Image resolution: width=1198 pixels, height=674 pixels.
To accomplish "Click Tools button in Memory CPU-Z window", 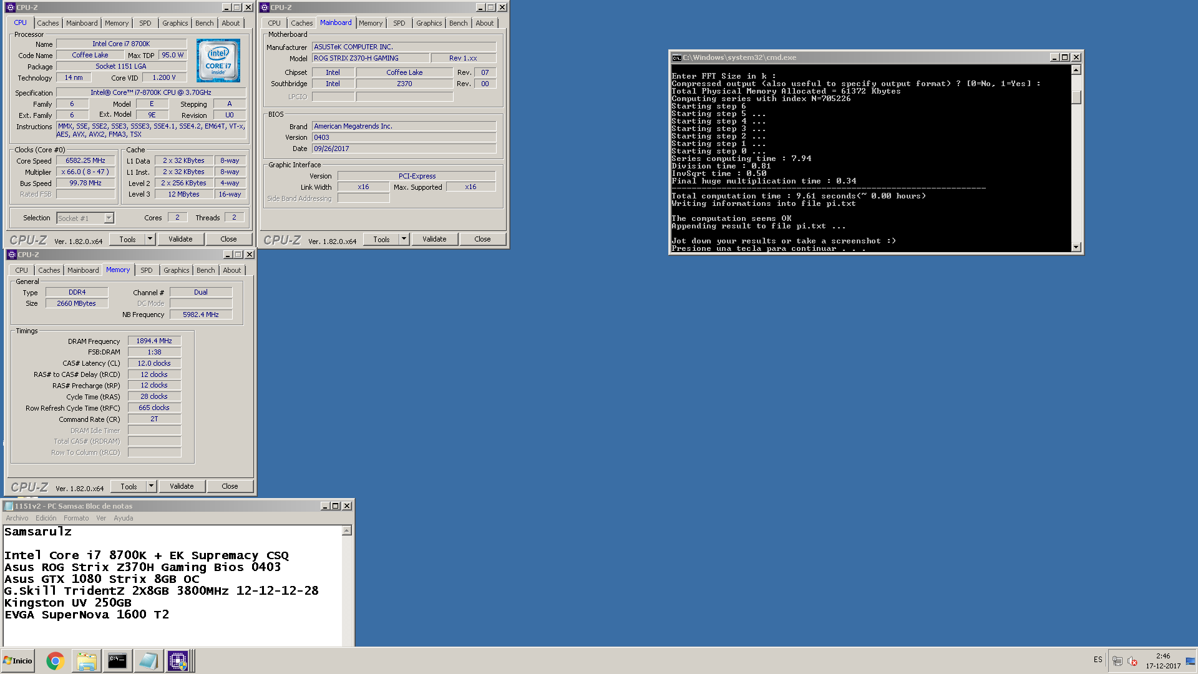I will pos(129,486).
